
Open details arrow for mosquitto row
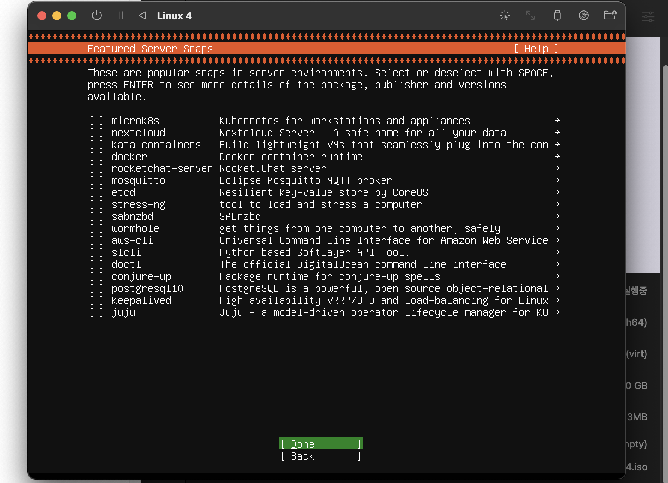(x=557, y=180)
